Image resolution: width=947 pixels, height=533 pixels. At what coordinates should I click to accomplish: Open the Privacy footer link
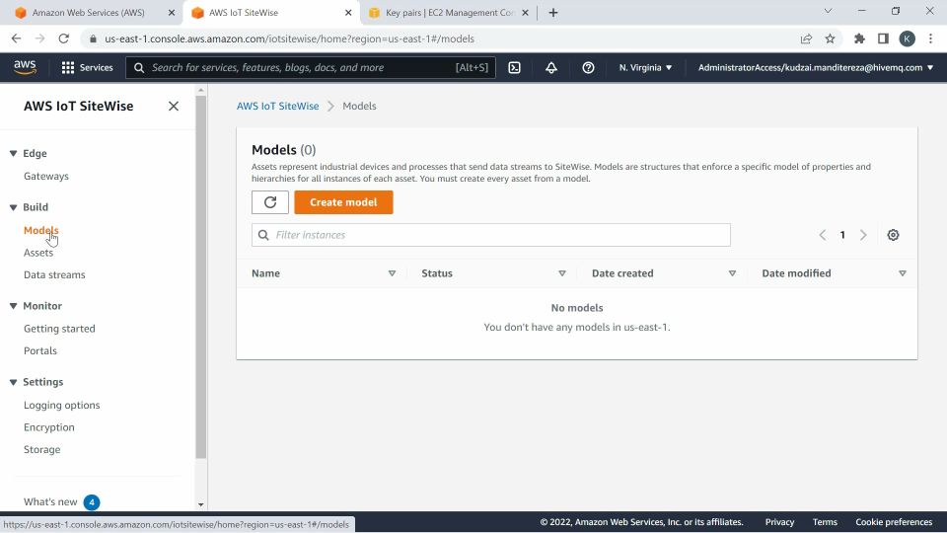[779, 522]
